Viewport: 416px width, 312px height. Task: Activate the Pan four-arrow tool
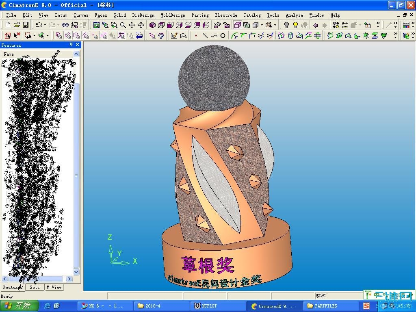pyautogui.click(x=132, y=25)
